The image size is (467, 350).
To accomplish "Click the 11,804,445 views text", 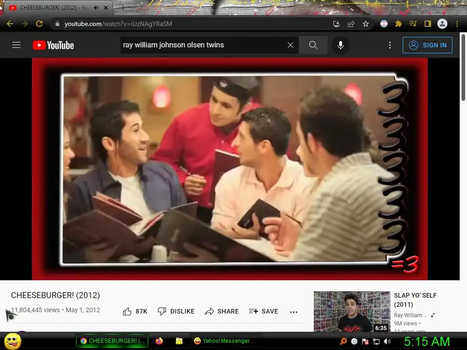I will (35, 310).
